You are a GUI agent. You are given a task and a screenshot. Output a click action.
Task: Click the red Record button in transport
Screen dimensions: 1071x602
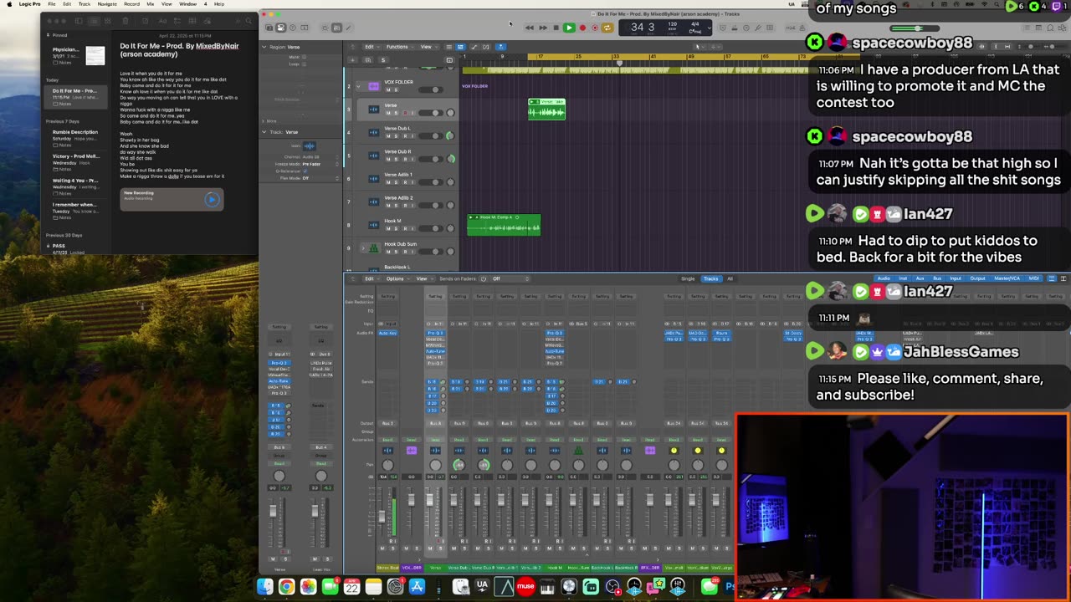[x=582, y=28]
